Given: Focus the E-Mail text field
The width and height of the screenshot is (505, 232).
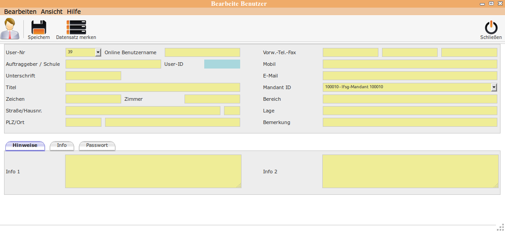Looking at the screenshot, I should point(409,76).
